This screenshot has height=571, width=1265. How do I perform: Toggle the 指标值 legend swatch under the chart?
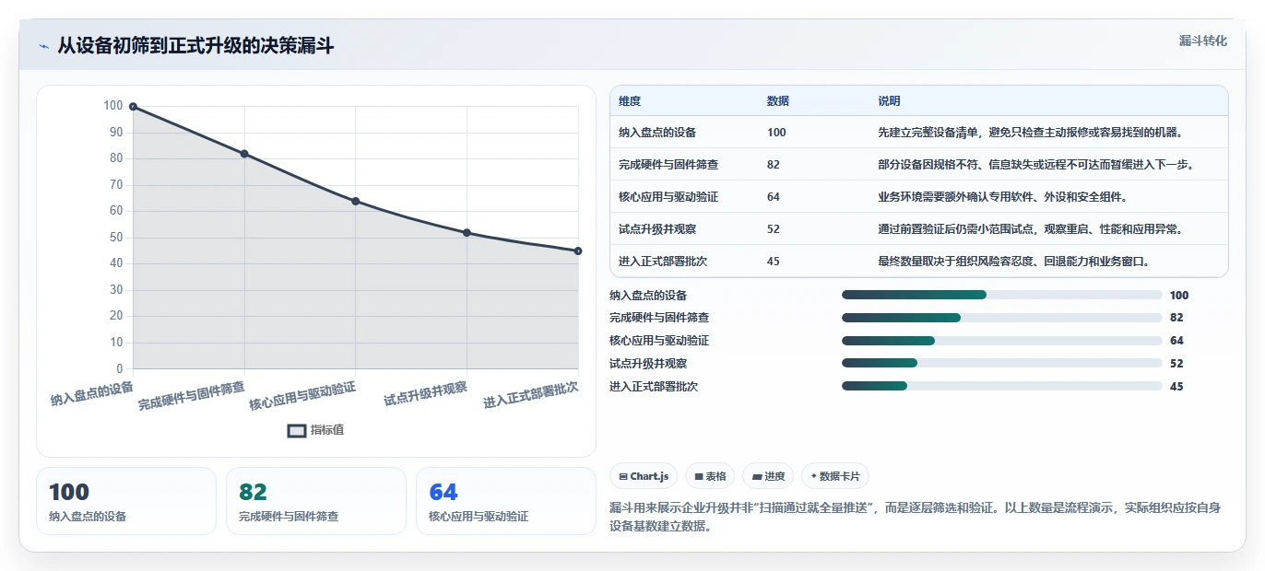pyautogui.click(x=296, y=430)
